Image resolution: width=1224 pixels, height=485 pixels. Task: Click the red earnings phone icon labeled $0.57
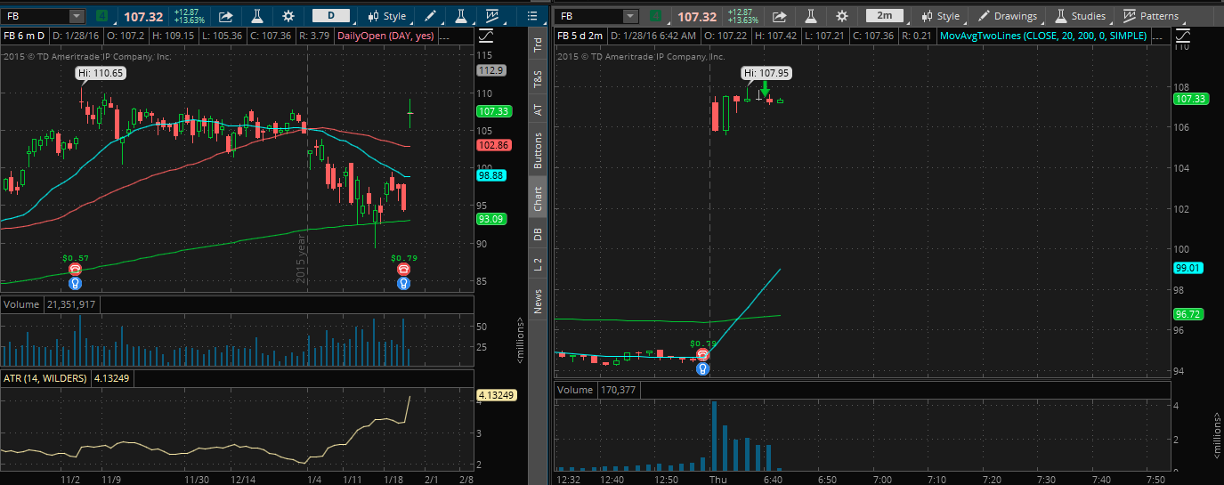pyautogui.click(x=74, y=269)
